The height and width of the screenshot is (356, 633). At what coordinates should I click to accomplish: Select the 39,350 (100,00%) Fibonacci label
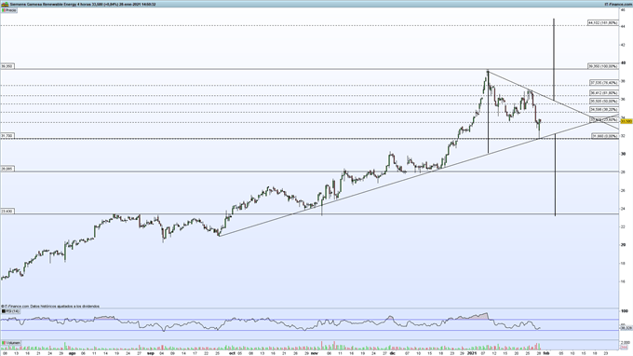602,66
